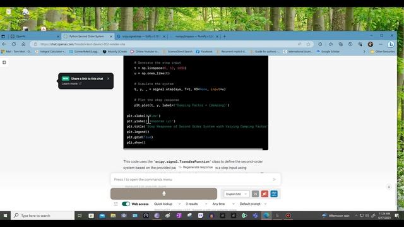The image size is (404, 227).
Task: Open the user profile avatar
Action: (x=371, y=44)
